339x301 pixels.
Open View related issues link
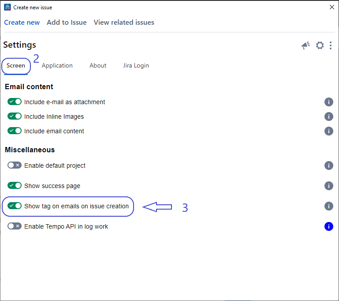(124, 23)
